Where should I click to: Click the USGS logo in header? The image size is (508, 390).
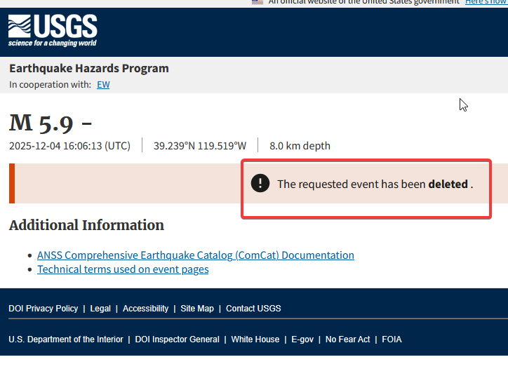coord(53,31)
